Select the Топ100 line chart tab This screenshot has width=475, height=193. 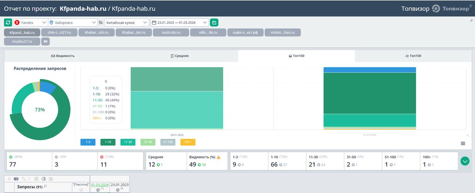click(x=413, y=56)
